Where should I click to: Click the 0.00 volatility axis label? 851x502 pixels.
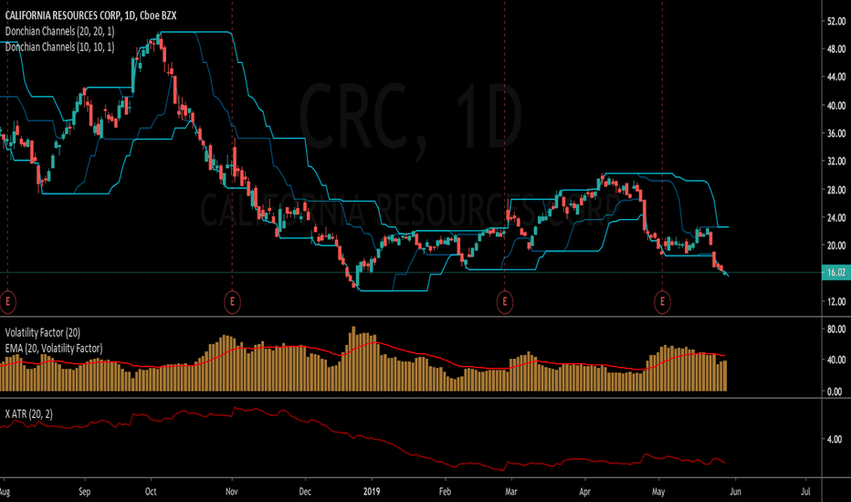pos(835,392)
